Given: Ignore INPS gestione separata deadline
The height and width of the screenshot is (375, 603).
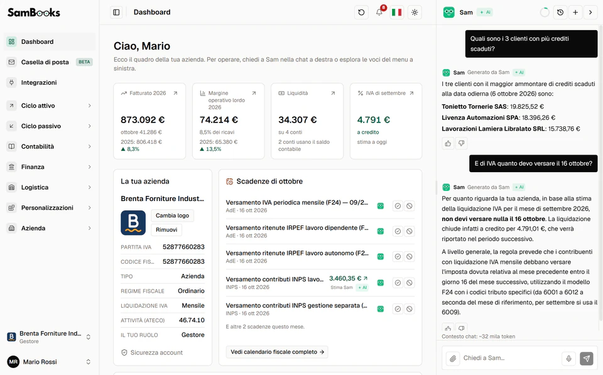Looking at the screenshot, I should click(410, 309).
